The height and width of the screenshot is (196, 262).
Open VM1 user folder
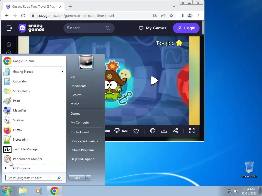[x=73, y=77]
